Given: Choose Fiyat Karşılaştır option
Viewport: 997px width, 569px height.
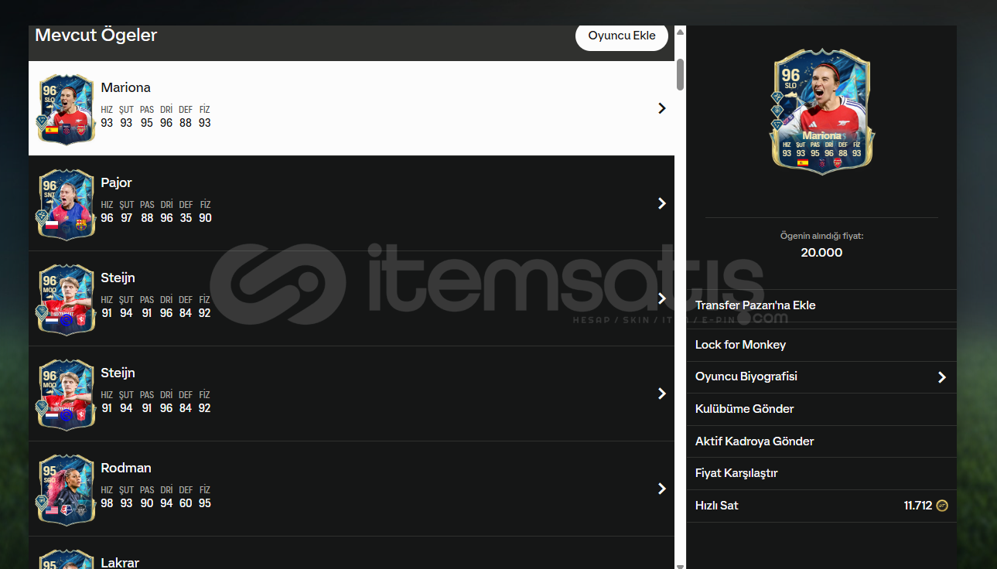Looking at the screenshot, I should click(x=821, y=473).
